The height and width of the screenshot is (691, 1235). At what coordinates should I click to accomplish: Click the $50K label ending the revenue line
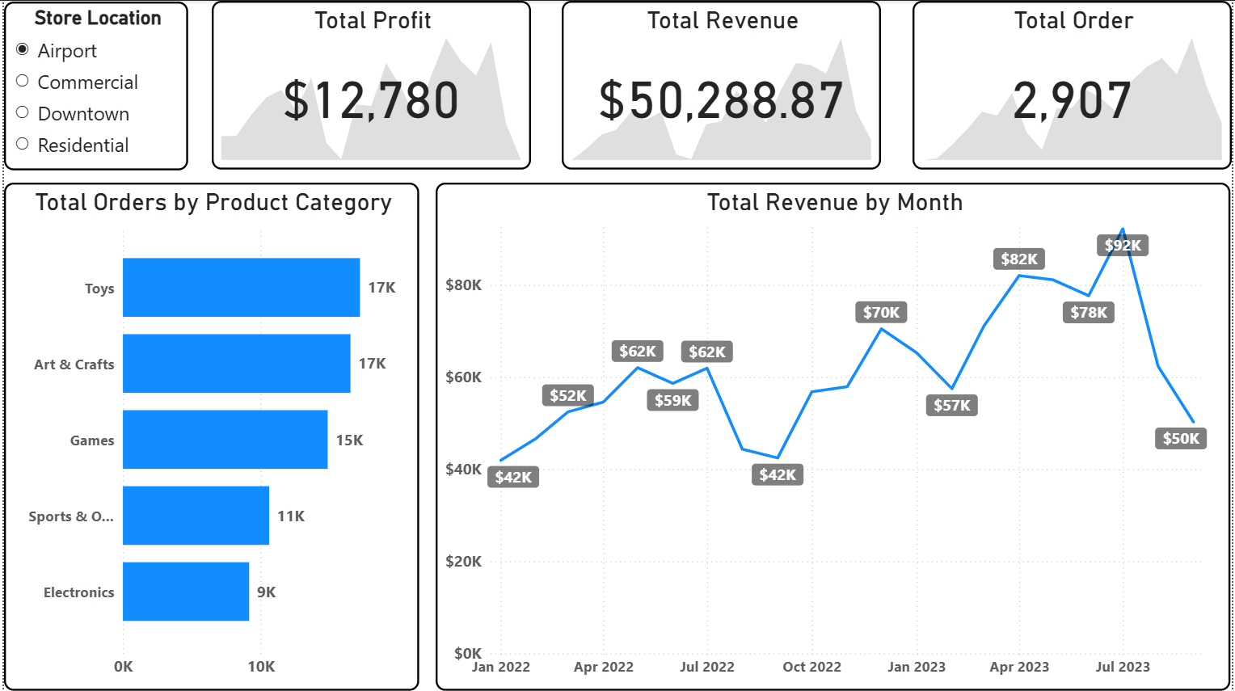click(1180, 437)
